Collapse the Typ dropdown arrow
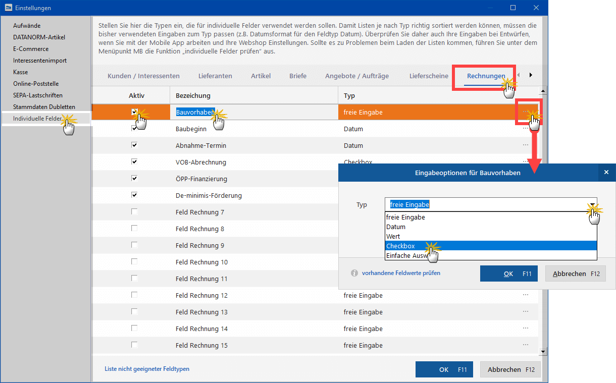 (x=591, y=204)
